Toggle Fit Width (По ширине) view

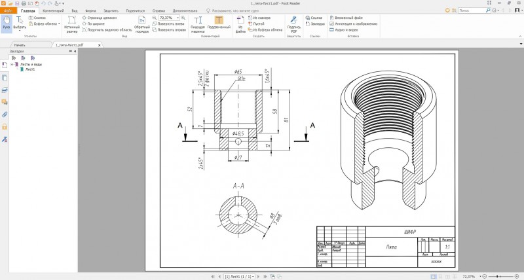tap(96, 24)
